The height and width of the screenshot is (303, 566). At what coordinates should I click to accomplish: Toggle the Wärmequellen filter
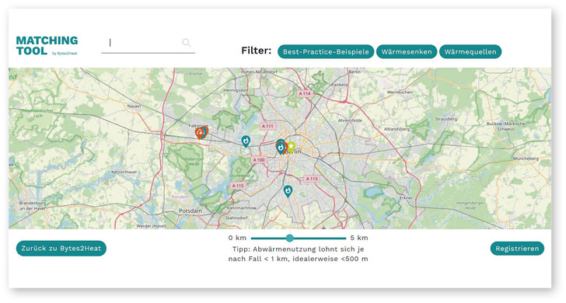tap(470, 51)
